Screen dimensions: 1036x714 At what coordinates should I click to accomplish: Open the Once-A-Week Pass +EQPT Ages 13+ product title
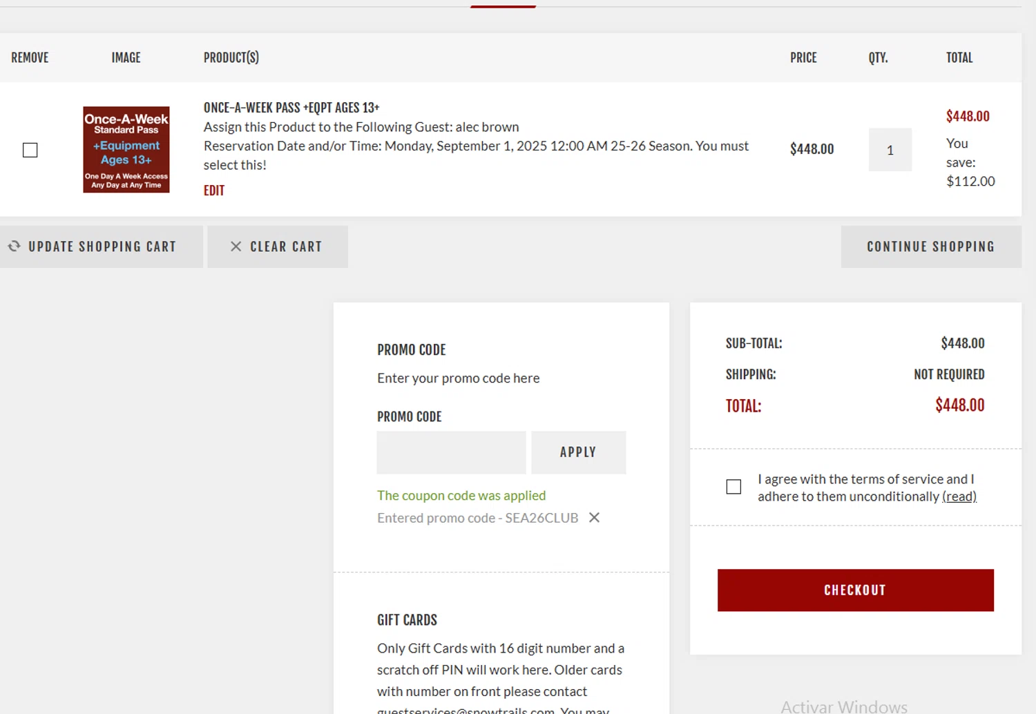[x=291, y=108]
